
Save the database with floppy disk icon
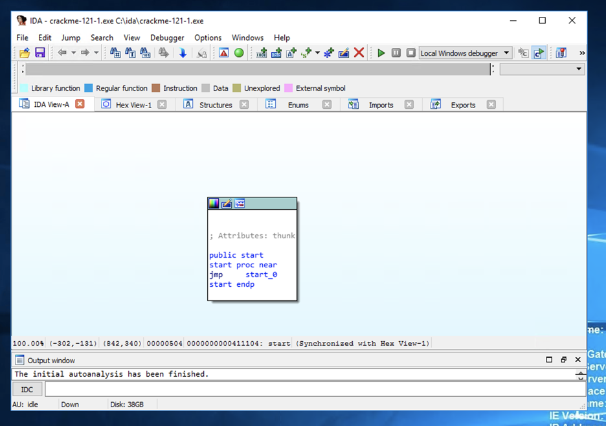click(39, 53)
